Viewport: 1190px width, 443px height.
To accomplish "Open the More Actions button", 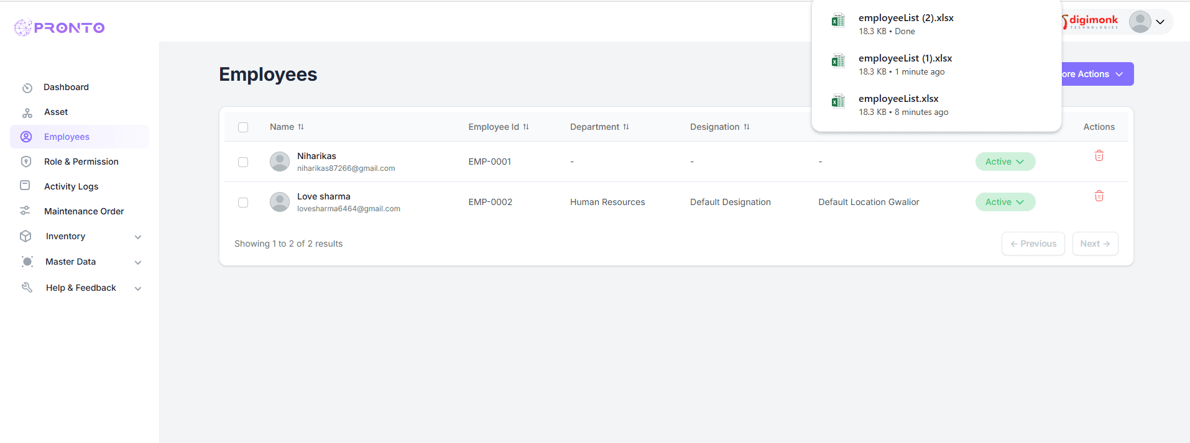I will coord(1094,74).
